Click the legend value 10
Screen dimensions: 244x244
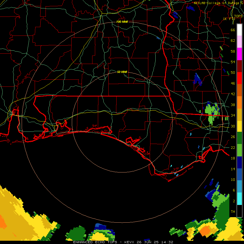coord(233,180)
